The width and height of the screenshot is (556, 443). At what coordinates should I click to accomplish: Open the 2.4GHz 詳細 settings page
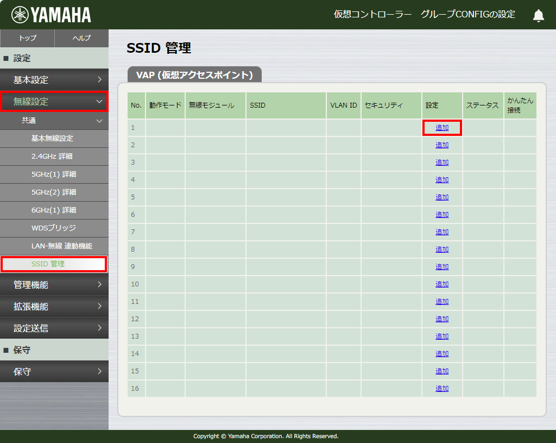click(x=52, y=157)
